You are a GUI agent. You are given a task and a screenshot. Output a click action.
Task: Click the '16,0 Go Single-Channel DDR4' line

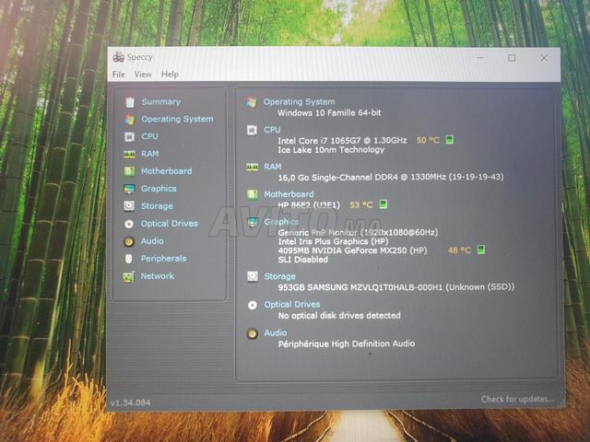click(x=391, y=177)
